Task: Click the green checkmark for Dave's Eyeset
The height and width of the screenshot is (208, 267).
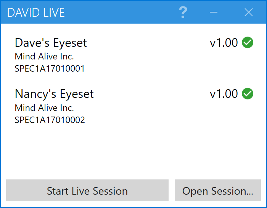Action: (x=248, y=43)
